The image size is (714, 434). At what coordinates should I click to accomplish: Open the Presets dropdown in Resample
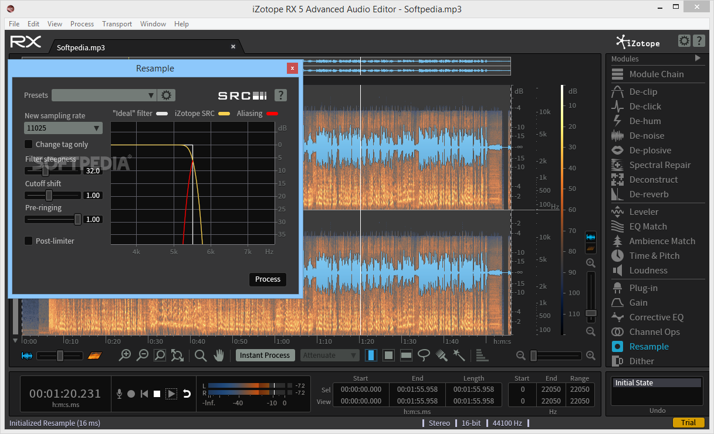tap(104, 95)
